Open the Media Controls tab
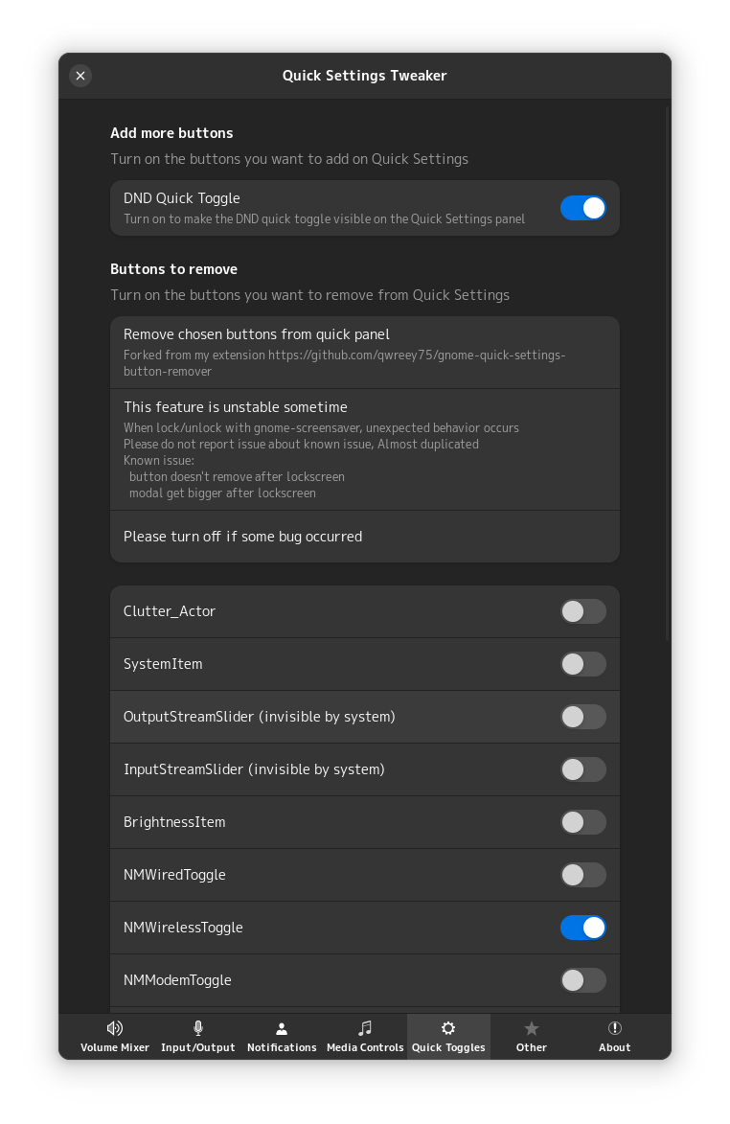This screenshot has height=1124, width=730. [x=365, y=1037]
